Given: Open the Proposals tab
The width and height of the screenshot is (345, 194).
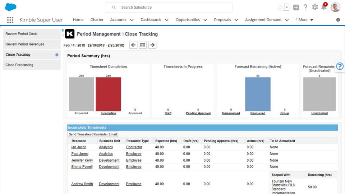Looking at the screenshot, I should pyautogui.click(x=222, y=20).
